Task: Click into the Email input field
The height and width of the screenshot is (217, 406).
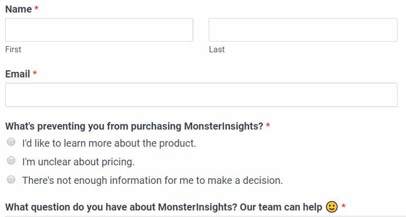Action: click(201, 94)
